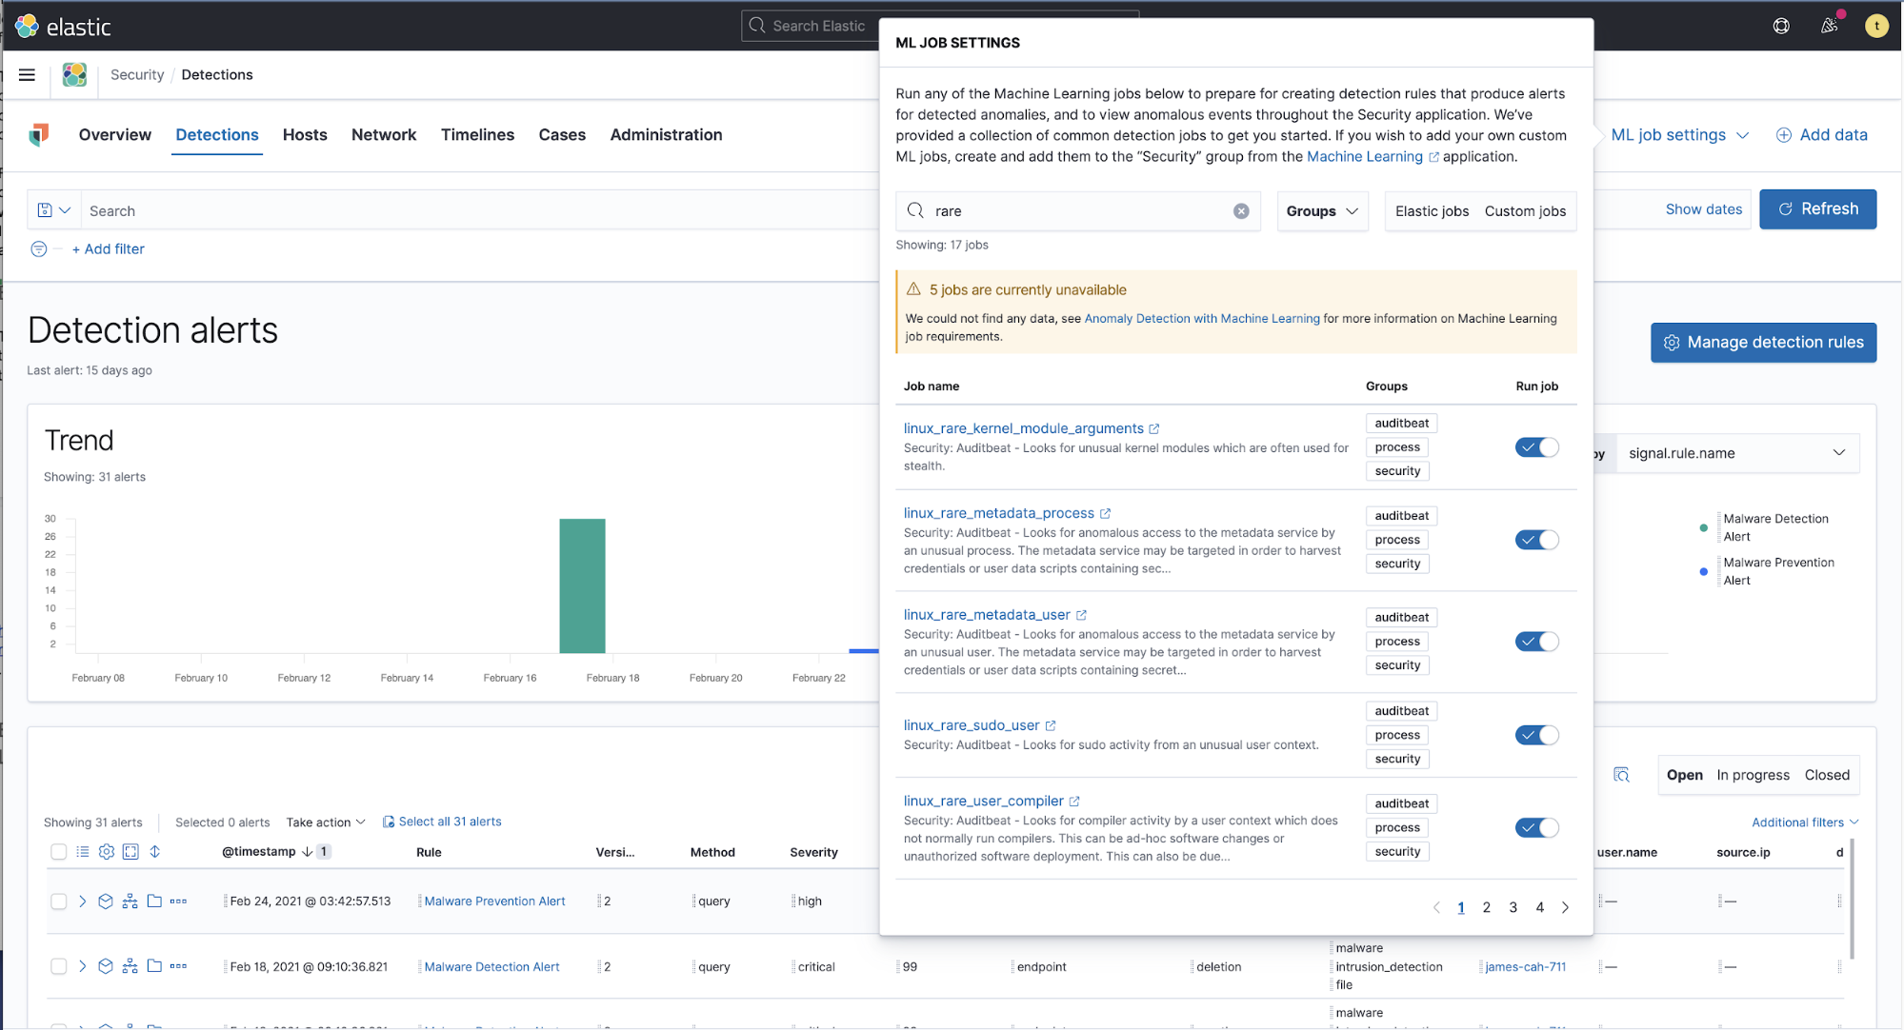Open the Take action dropdown
This screenshot has height=1030, width=1904.
point(326,822)
